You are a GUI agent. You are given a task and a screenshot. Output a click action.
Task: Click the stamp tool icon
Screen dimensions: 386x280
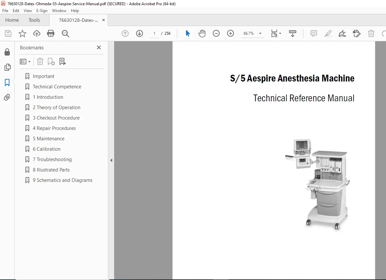356,33
